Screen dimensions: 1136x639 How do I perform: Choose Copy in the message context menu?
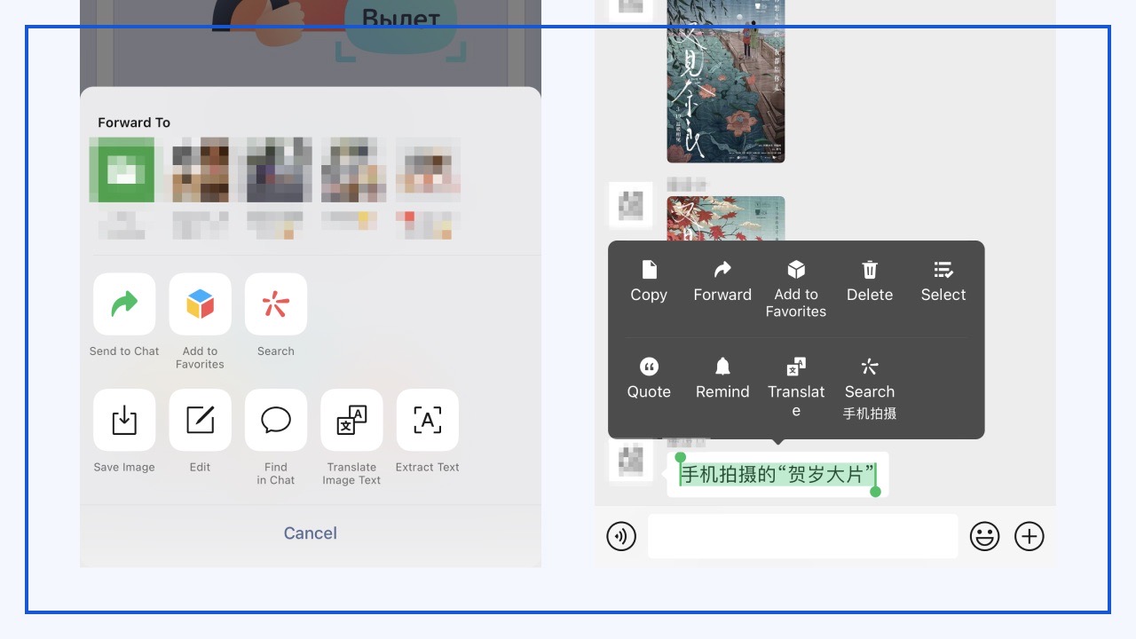(x=649, y=281)
